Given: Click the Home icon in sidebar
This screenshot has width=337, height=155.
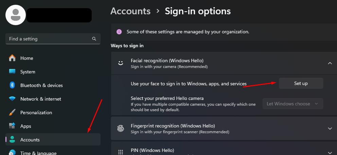Looking at the screenshot, I should 12,58.
